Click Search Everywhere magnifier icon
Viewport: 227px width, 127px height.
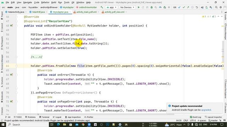[216, 7]
